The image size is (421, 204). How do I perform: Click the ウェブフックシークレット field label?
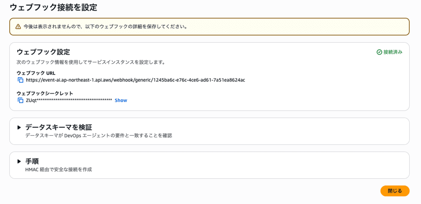45,93
